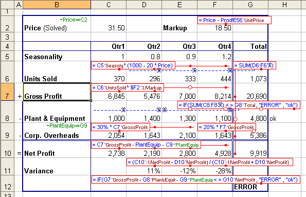This screenshot has height=197, width=306.
Task: Select the Variance -28% cell
Action: 215,171
